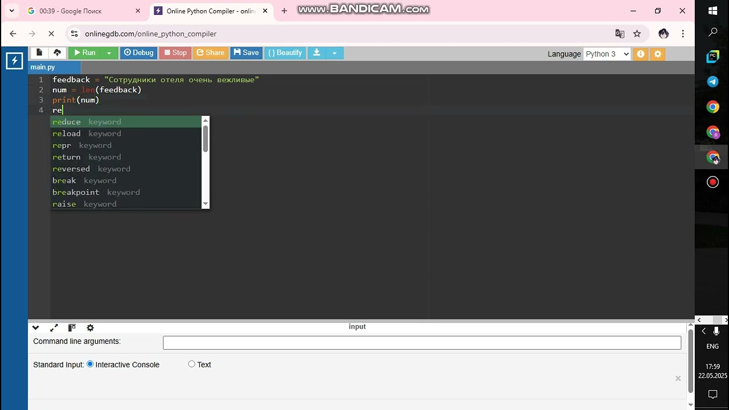Image resolution: width=729 pixels, height=410 pixels.
Task: Start the Debug session
Action: [x=139, y=53]
